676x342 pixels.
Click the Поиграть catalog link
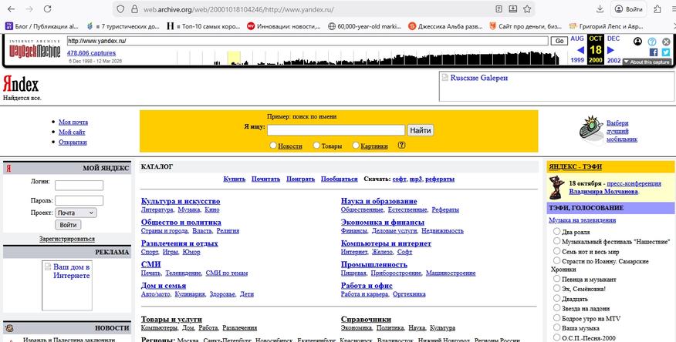[300, 179]
